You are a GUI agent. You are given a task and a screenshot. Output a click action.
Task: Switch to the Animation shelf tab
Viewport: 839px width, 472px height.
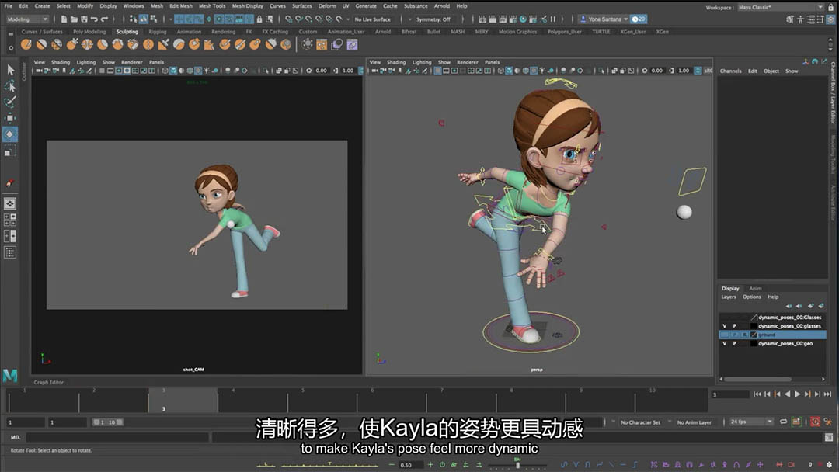point(189,32)
